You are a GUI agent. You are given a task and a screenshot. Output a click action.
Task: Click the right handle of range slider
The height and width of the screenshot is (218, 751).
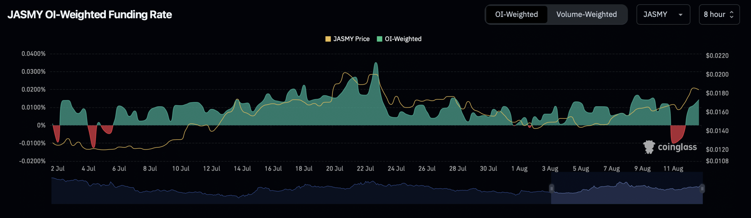pos(702,188)
